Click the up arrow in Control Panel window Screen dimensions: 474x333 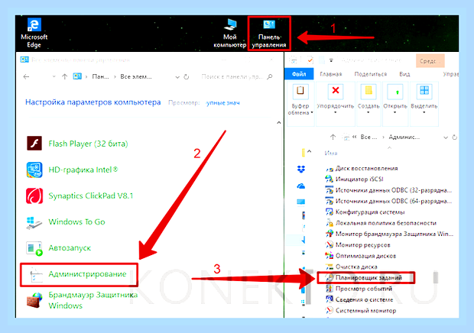pos(64,76)
